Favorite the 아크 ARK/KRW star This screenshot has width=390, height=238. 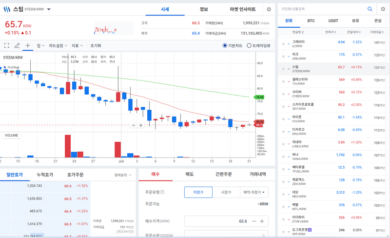[x=283, y=57]
